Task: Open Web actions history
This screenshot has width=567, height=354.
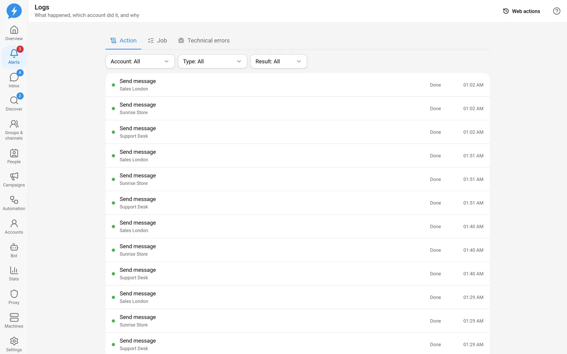Action: [522, 11]
